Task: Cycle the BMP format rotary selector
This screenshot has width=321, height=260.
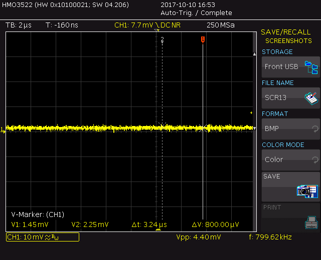Action: (x=314, y=129)
